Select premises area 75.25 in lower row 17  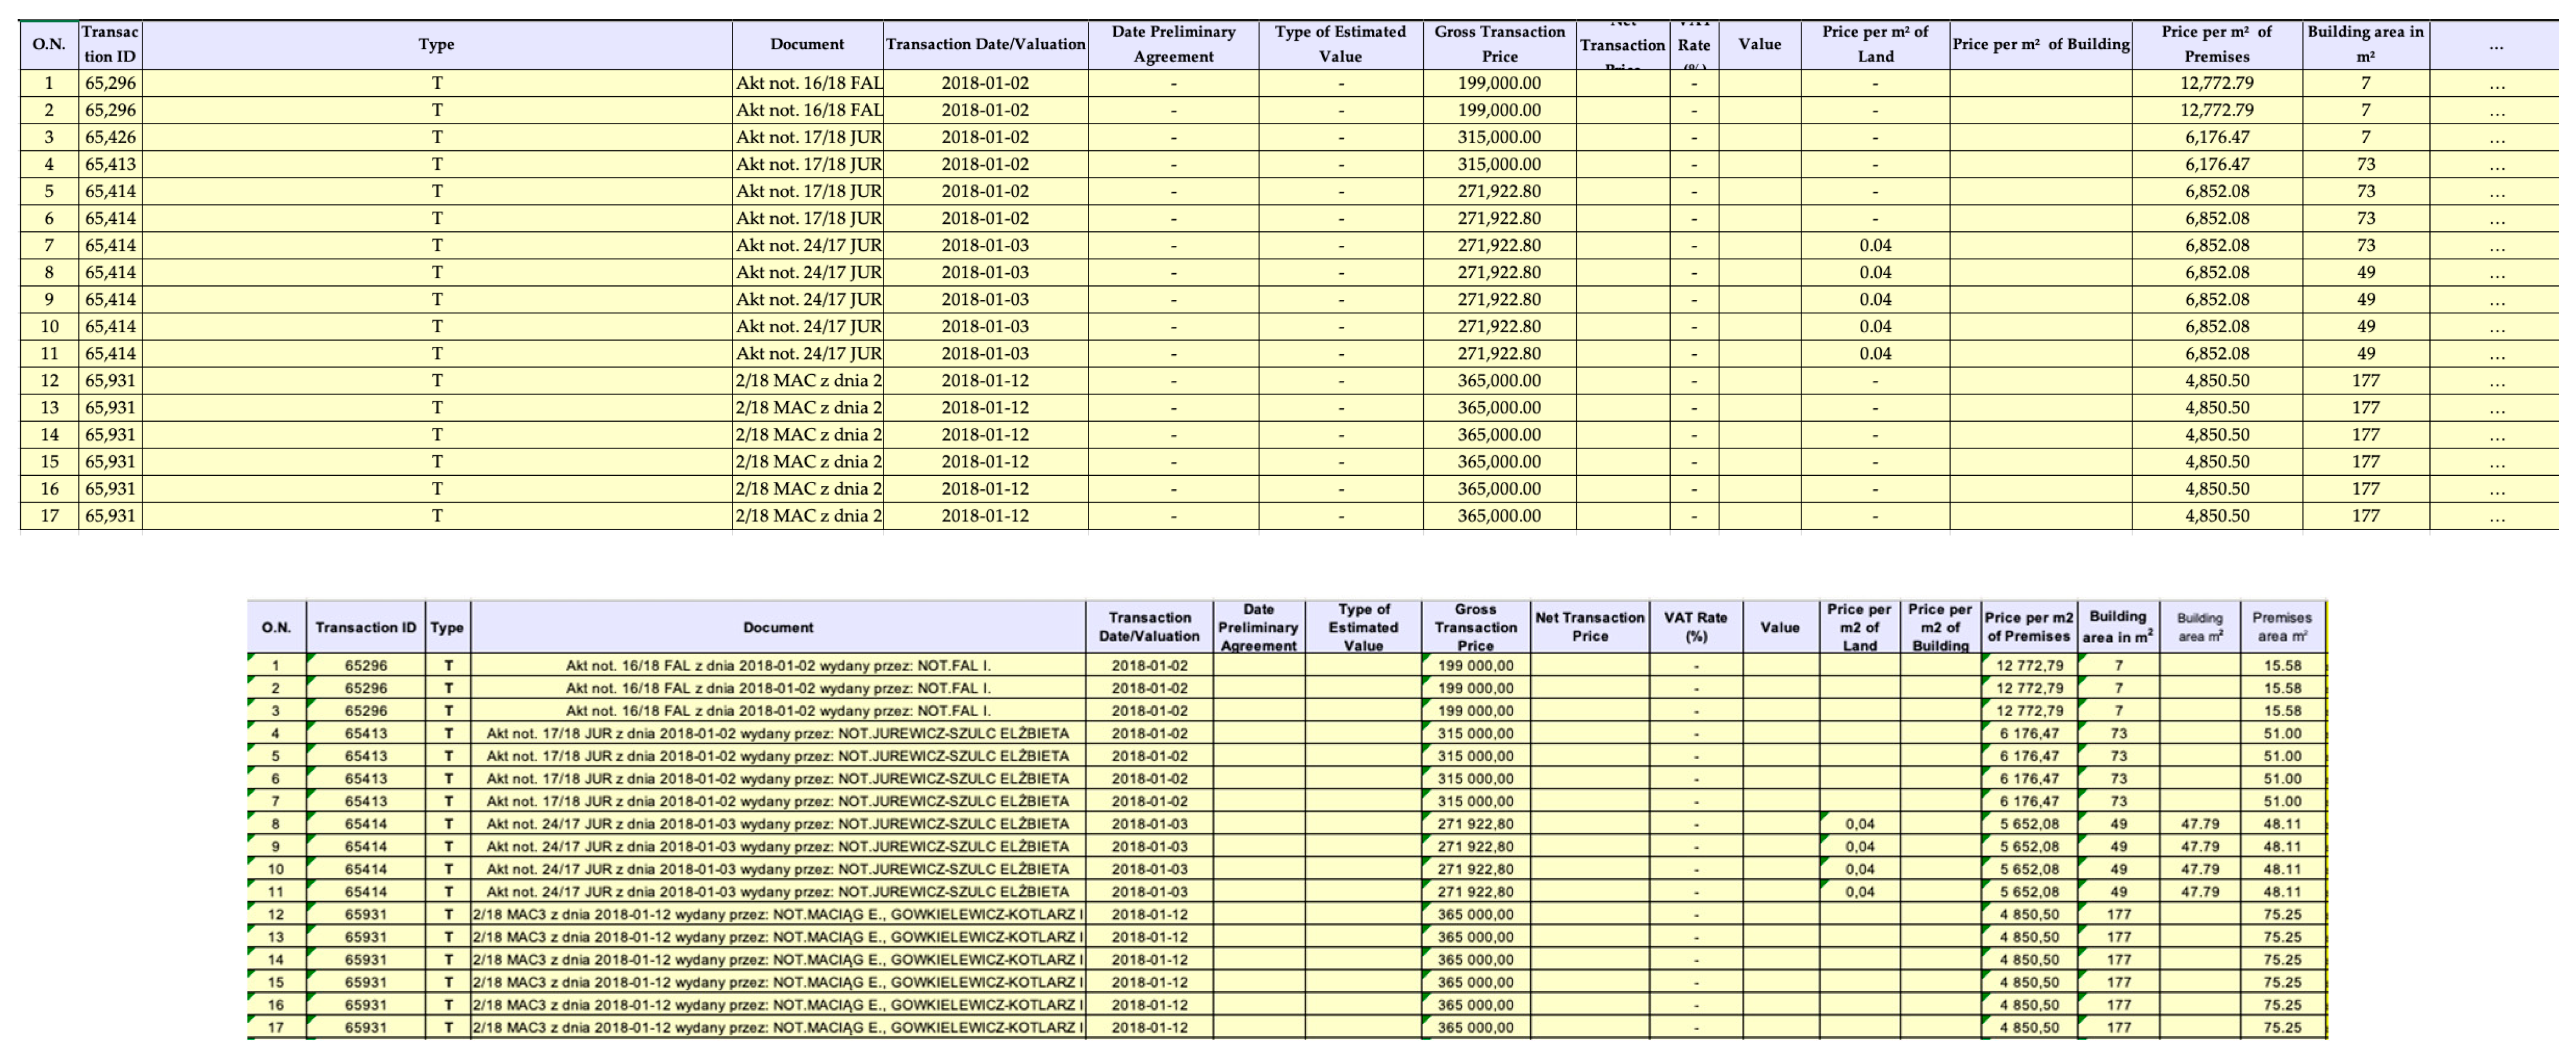click(x=2282, y=1027)
